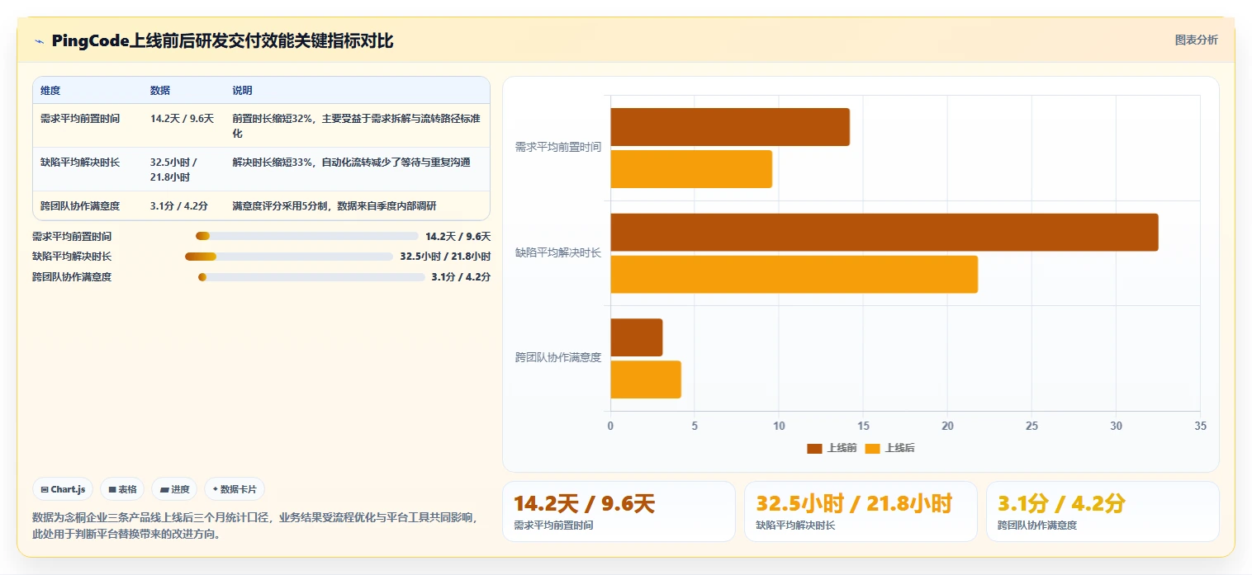
Task: Click the x-axis tick value 35
Action: (1200, 426)
